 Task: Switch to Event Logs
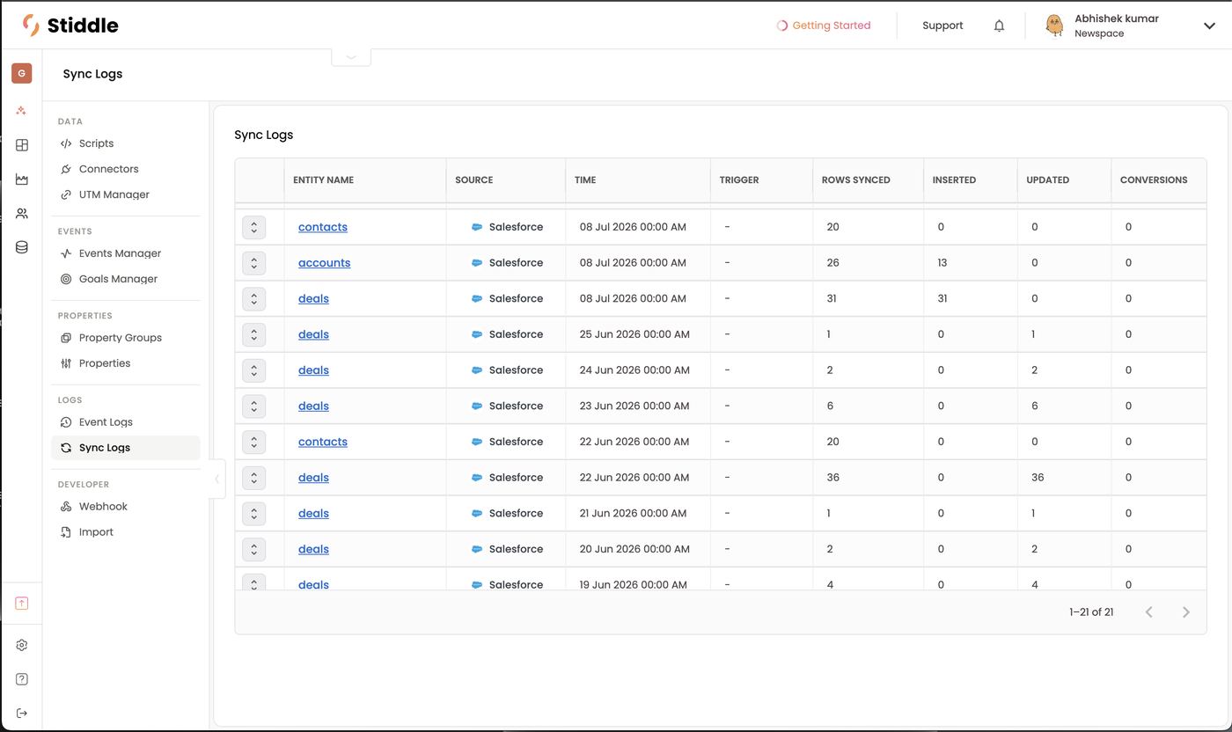(x=126, y=422)
